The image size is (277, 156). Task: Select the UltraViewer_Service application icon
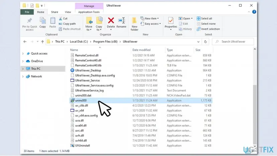tap(72, 80)
